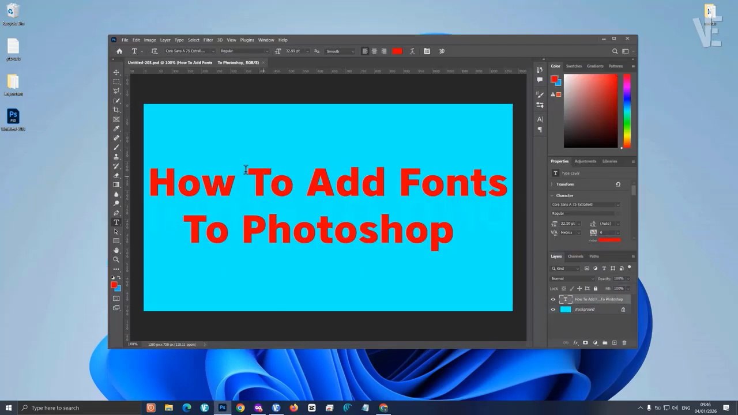Viewport: 738px width, 415px height.
Task: Select the Brush tool
Action: [116, 148]
